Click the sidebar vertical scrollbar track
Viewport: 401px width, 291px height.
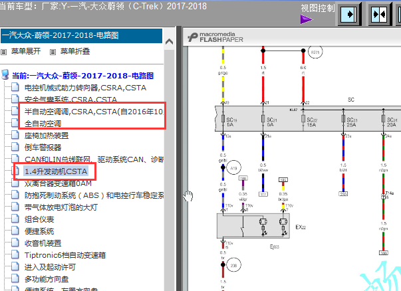click(169, 169)
